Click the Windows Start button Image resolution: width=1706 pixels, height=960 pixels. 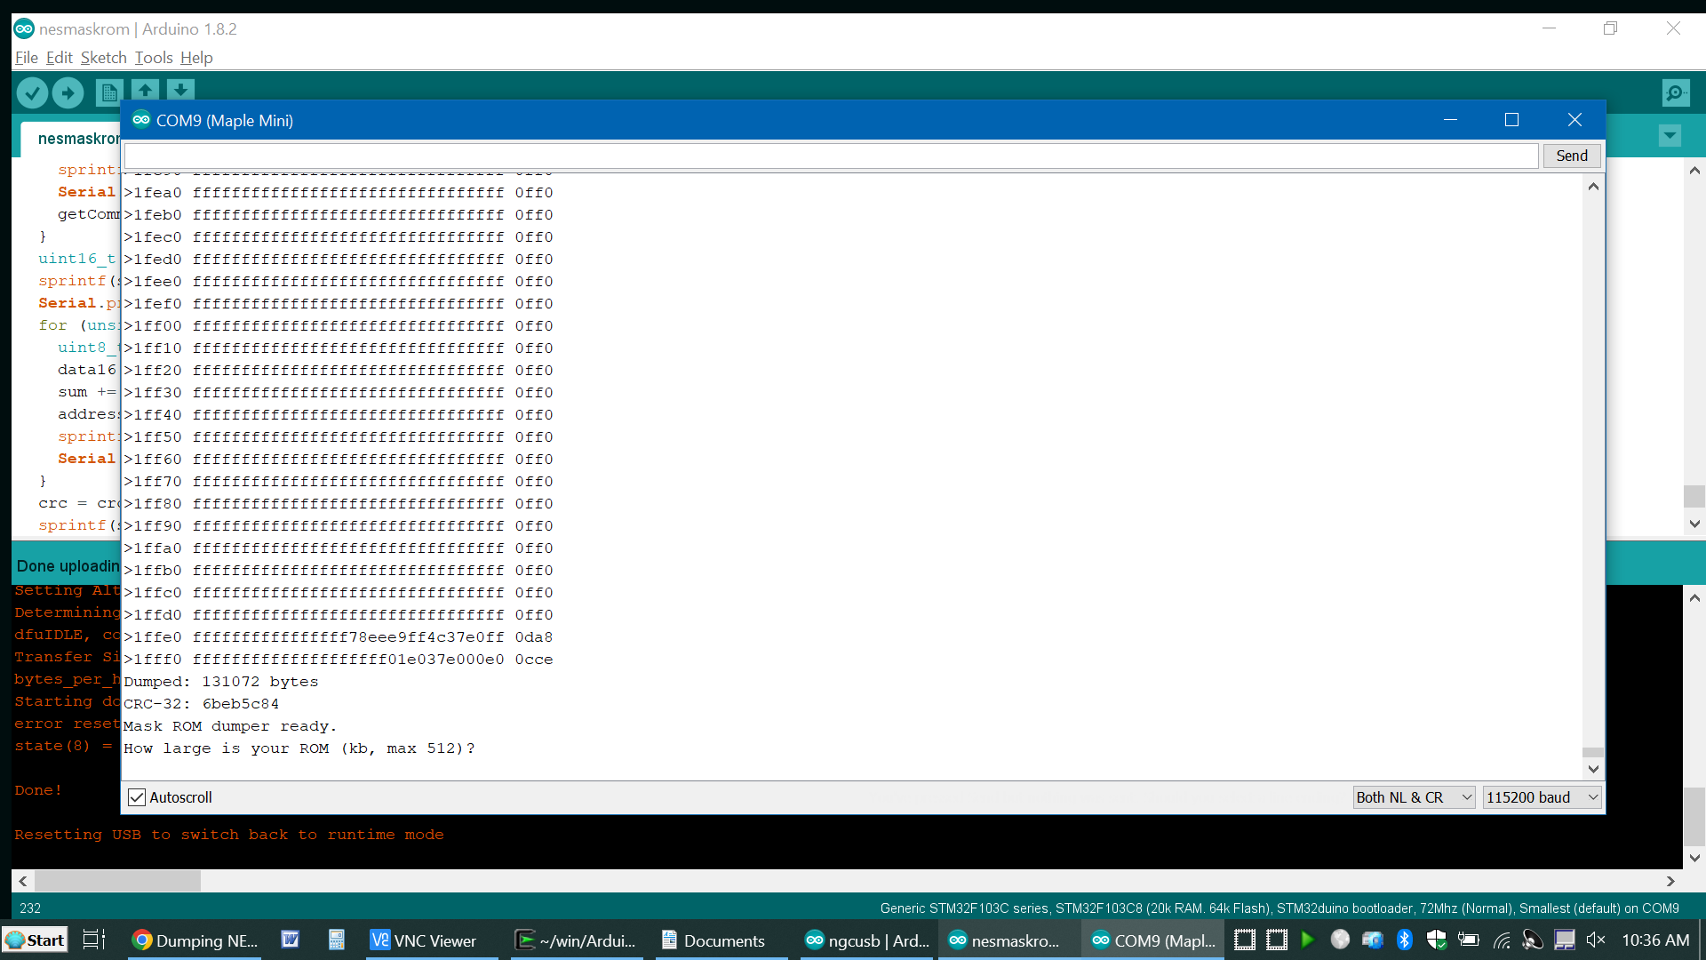click(35, 940)
